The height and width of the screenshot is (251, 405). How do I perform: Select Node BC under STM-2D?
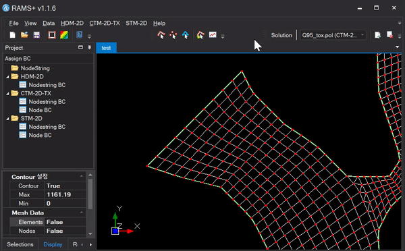tap(40, 135)
